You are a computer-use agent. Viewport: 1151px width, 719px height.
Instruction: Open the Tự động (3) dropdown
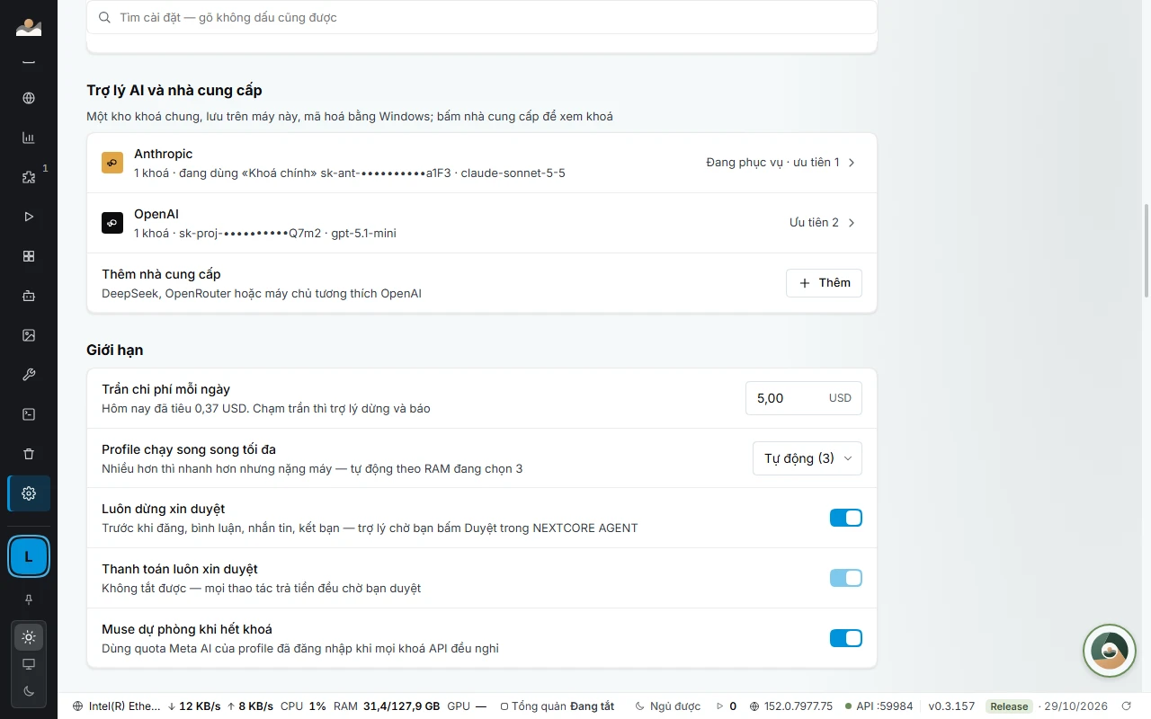click(807, 458)
